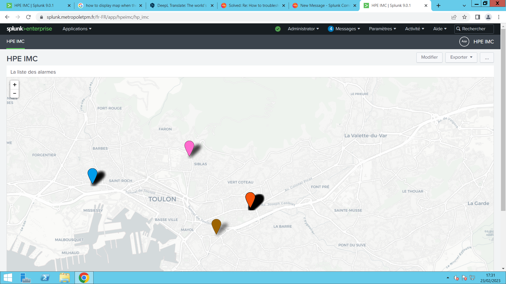The width and height of the screenshot is (506, 284).
Task: Select the HPE IMC navigation tab
Action: pos(16,42)
